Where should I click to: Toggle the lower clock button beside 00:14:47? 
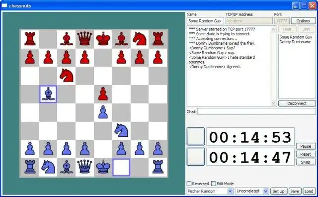click(x=195, y=156)
